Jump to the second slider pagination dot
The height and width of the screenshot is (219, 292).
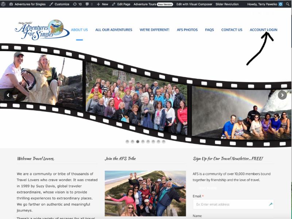(132, 142)
